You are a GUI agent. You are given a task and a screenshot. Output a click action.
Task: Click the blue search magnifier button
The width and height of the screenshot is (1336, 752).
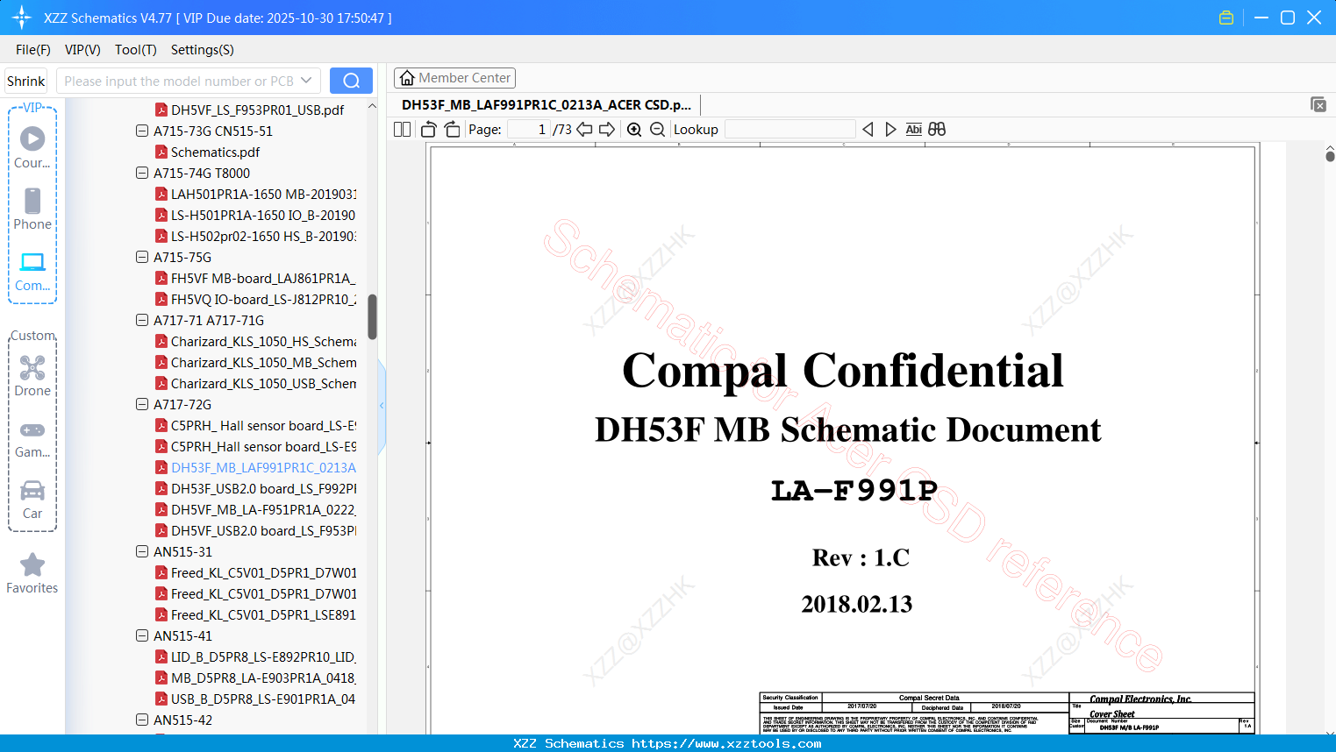[351, 81]
